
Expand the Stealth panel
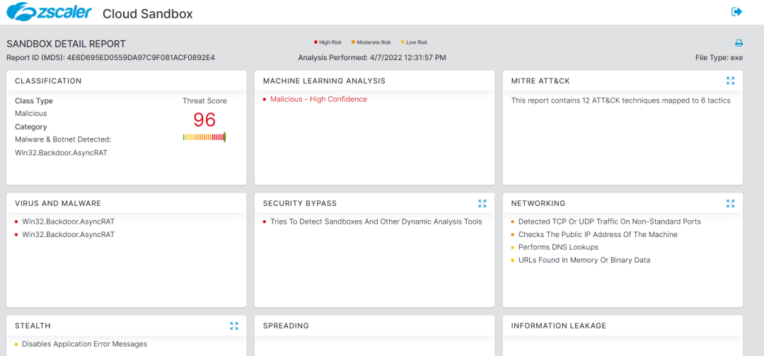click(x=234, y=326)
